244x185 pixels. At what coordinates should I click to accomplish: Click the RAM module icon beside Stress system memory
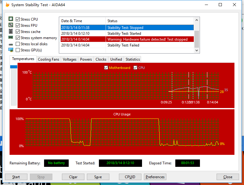[11, 37]
